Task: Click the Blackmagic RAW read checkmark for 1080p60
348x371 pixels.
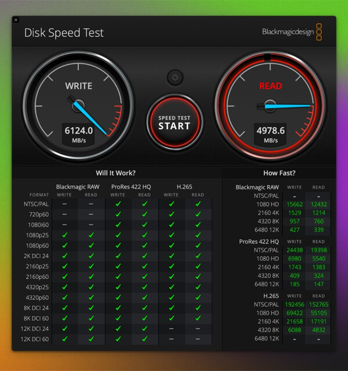Action: (x=91, y=246)
